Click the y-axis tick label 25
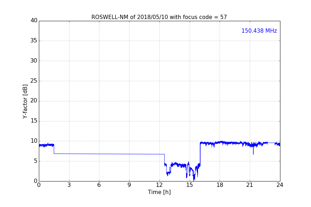This screenshot has width=311, height=207. [x=34, y=80]
